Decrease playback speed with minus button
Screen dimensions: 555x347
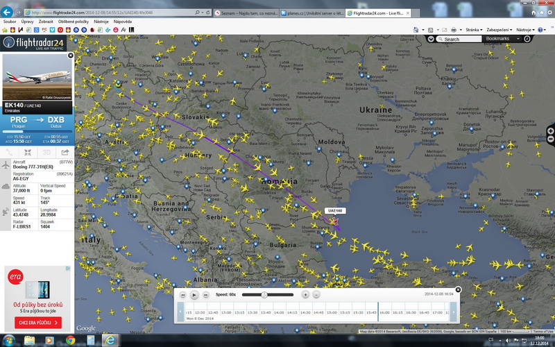coord(316,294)
